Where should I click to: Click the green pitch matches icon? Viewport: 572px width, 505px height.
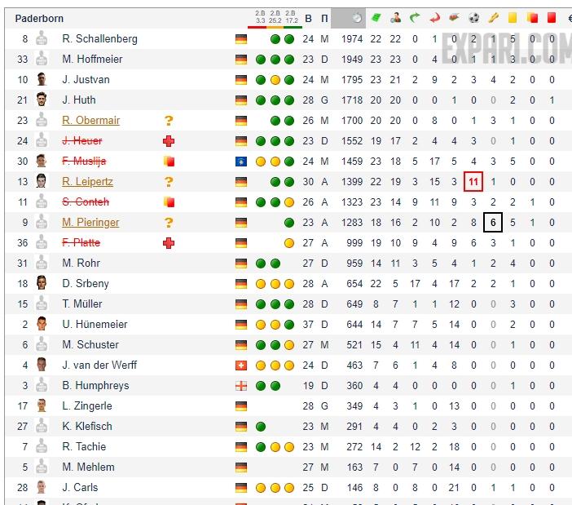376,17
